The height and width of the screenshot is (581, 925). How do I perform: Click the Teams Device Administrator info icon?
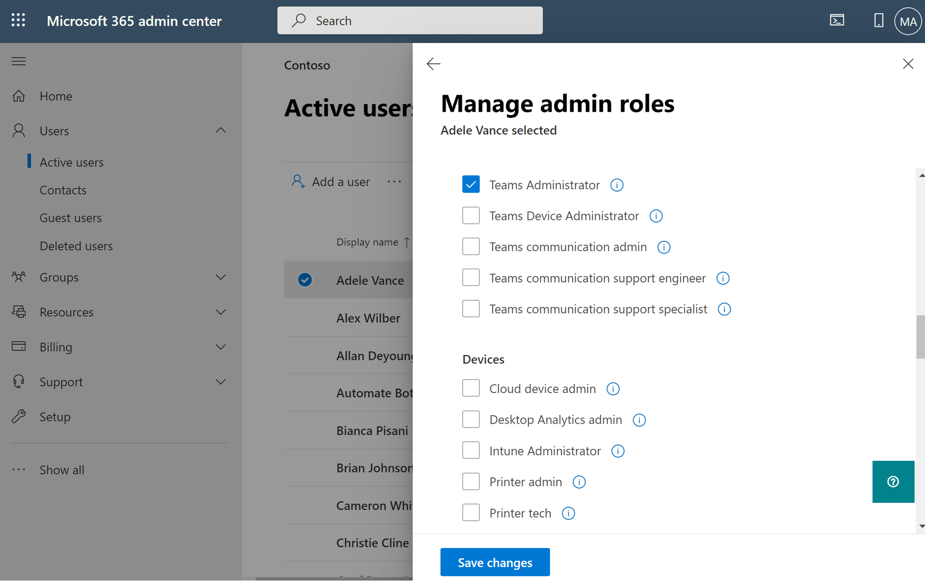tap(656, 215)
